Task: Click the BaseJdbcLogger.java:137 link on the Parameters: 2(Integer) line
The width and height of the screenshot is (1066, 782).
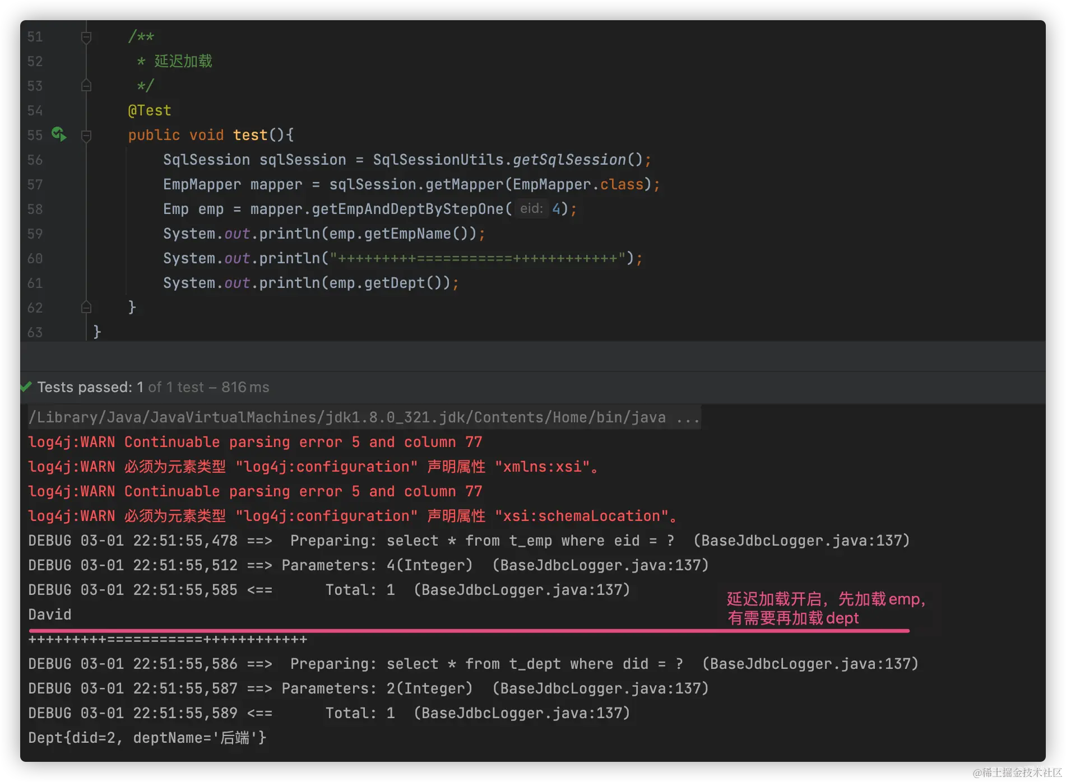Action: coord(600,688)
